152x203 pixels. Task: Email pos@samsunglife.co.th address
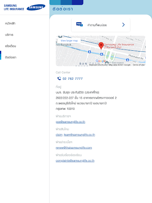[x=70, y=122]
